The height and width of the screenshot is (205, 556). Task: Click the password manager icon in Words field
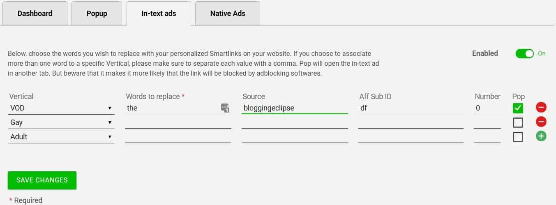[225, 108]
